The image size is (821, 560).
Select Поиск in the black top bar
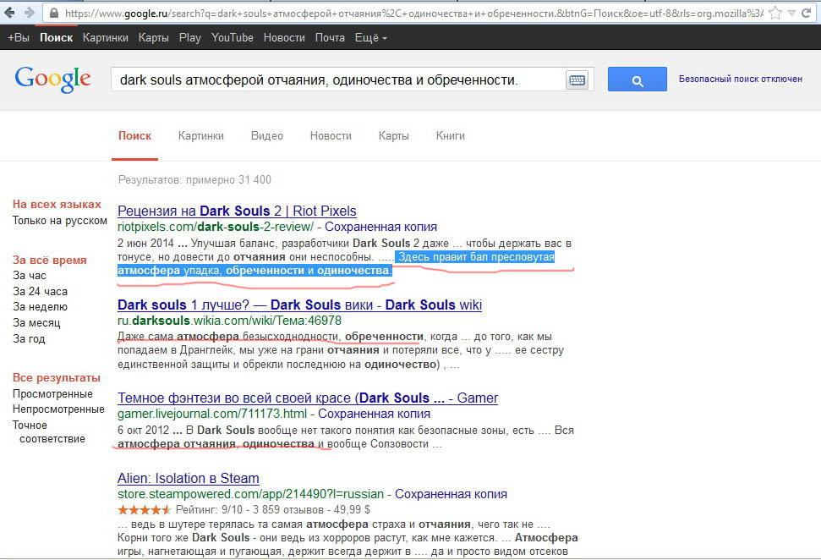click(56, 38)
